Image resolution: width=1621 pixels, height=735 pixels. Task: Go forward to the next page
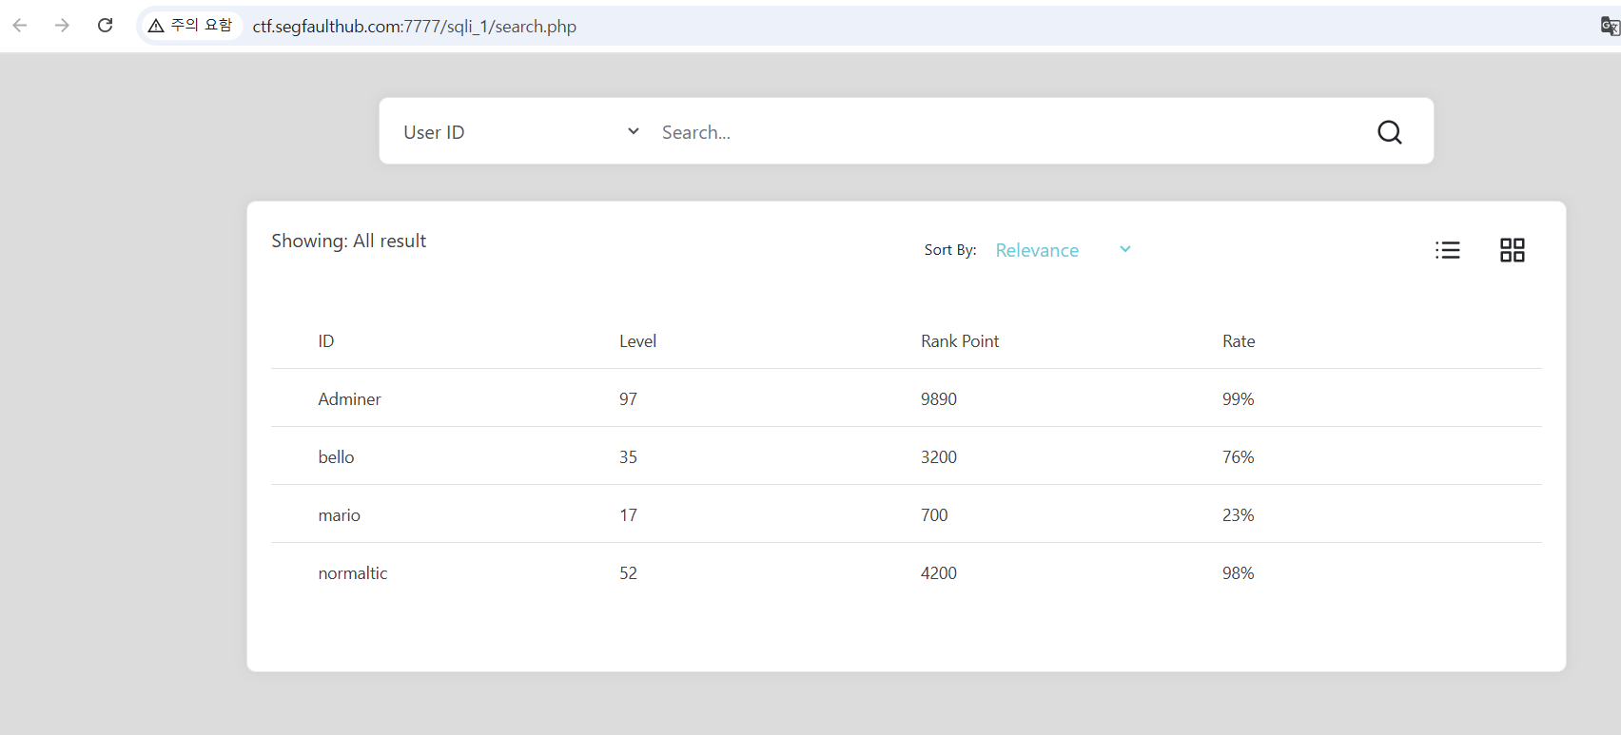coord(63,26)
